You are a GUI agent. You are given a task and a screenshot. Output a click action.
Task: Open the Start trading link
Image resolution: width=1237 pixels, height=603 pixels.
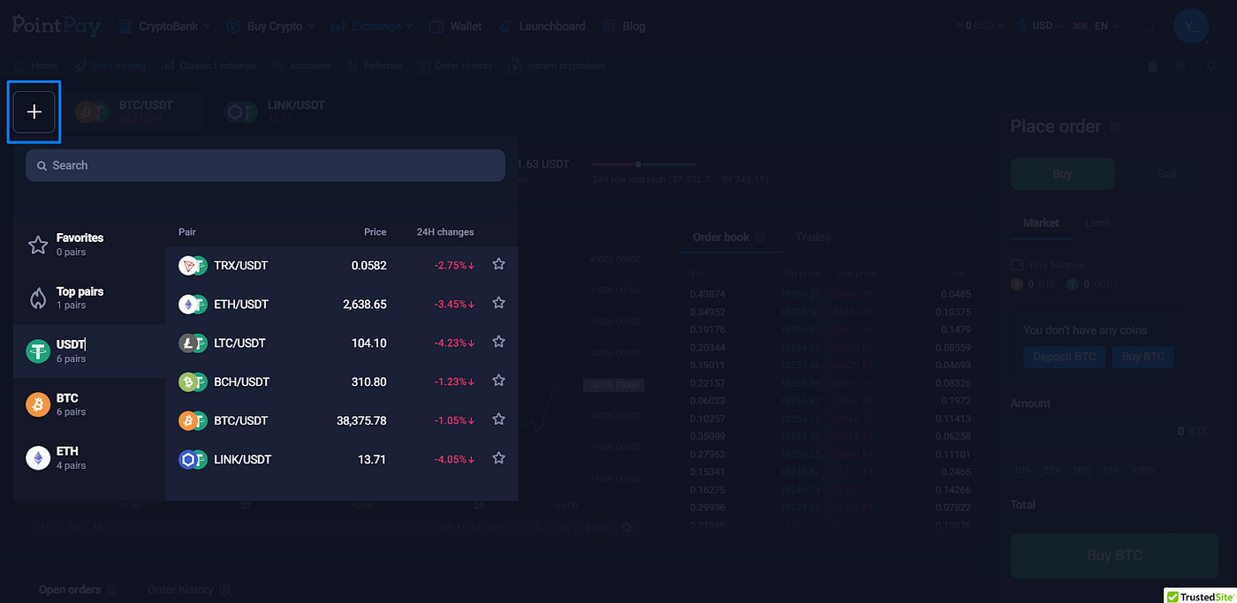point(110,65)
